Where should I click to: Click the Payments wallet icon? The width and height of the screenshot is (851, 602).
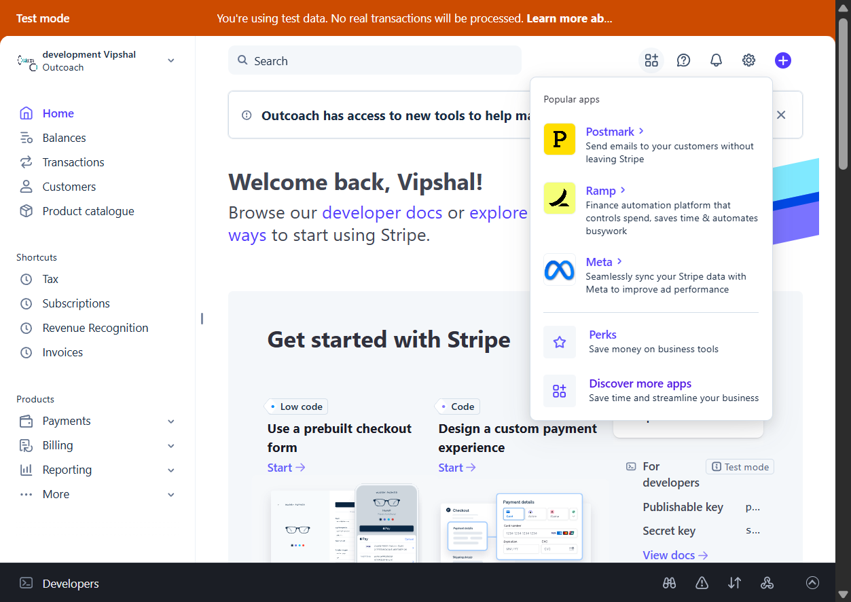[x=26, y=421]
